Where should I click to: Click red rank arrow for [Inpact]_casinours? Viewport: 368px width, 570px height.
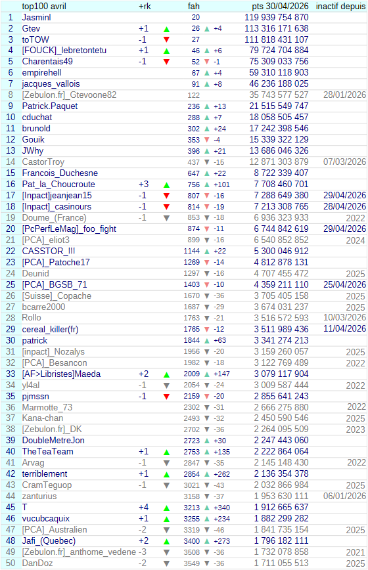coord(166,208)
